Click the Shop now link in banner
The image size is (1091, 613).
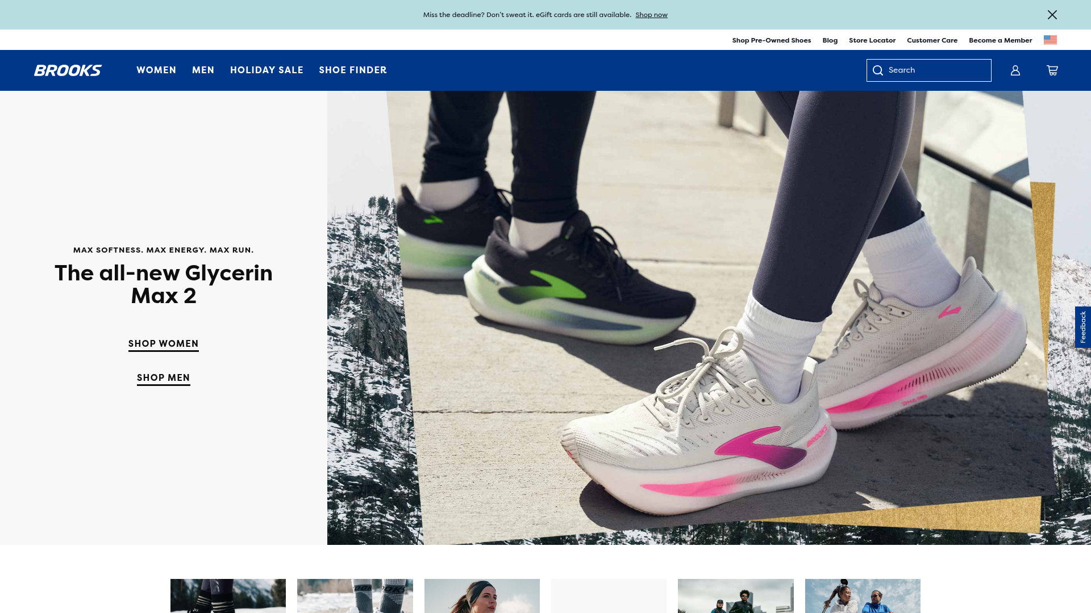651,15
